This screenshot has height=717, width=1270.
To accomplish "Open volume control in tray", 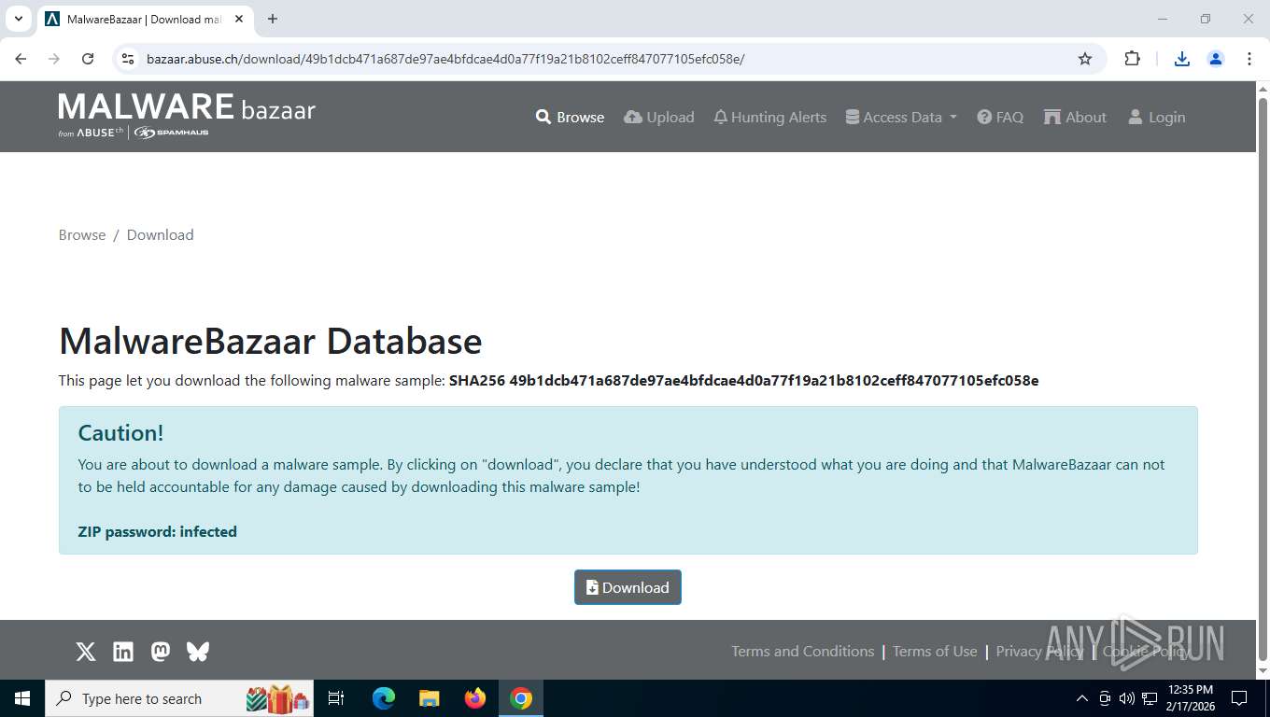I will pyautogui.click(x=1127, y=698).
